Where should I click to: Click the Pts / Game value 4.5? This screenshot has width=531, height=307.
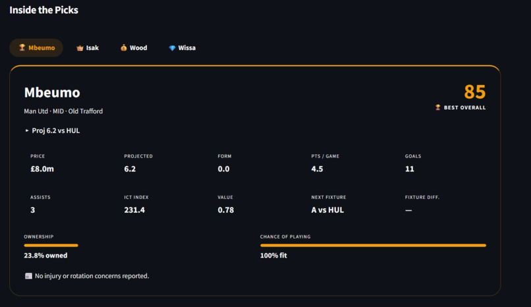(x=317, y=169)
